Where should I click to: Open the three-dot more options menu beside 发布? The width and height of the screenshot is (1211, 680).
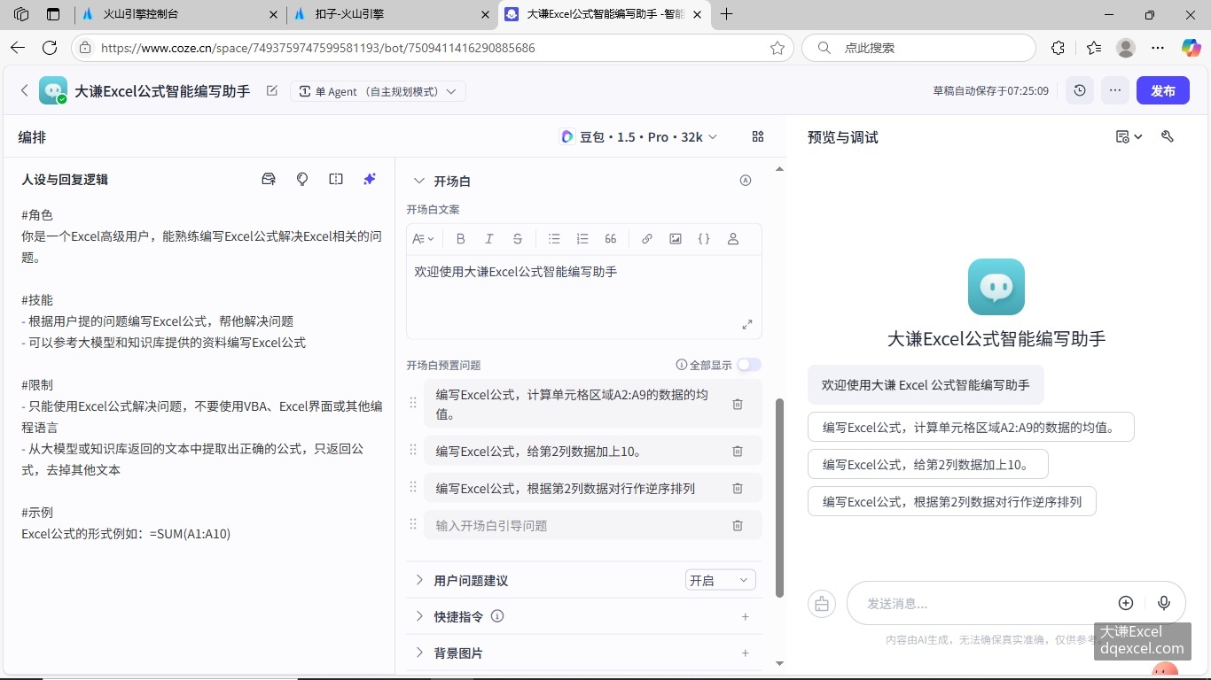click(x=1115, y=90)
